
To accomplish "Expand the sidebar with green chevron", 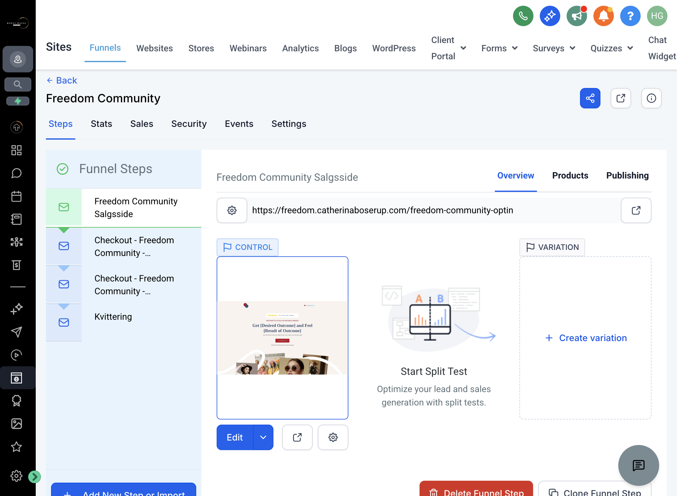I will coord(34,477).
